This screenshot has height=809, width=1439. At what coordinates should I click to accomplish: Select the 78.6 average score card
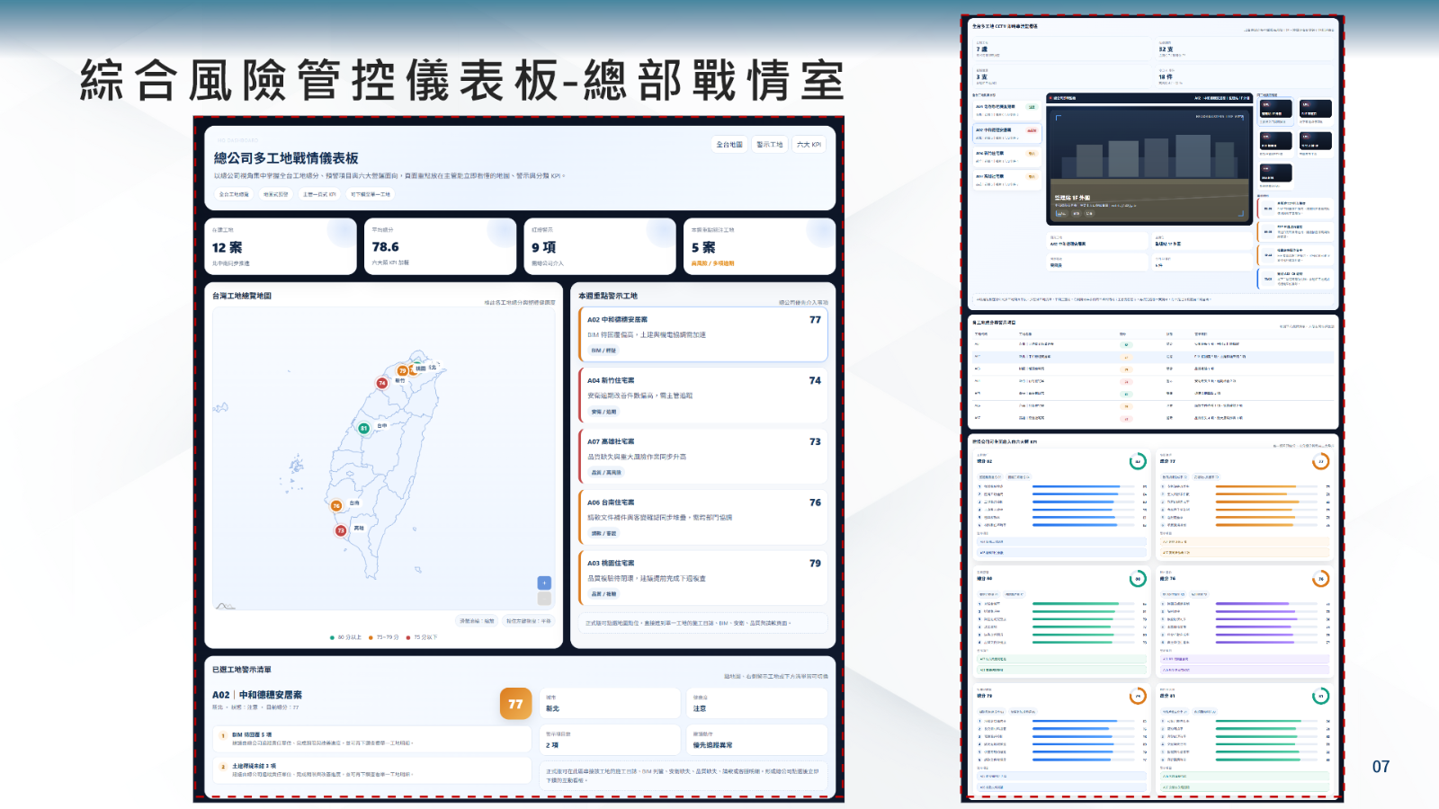pos(441,246)
